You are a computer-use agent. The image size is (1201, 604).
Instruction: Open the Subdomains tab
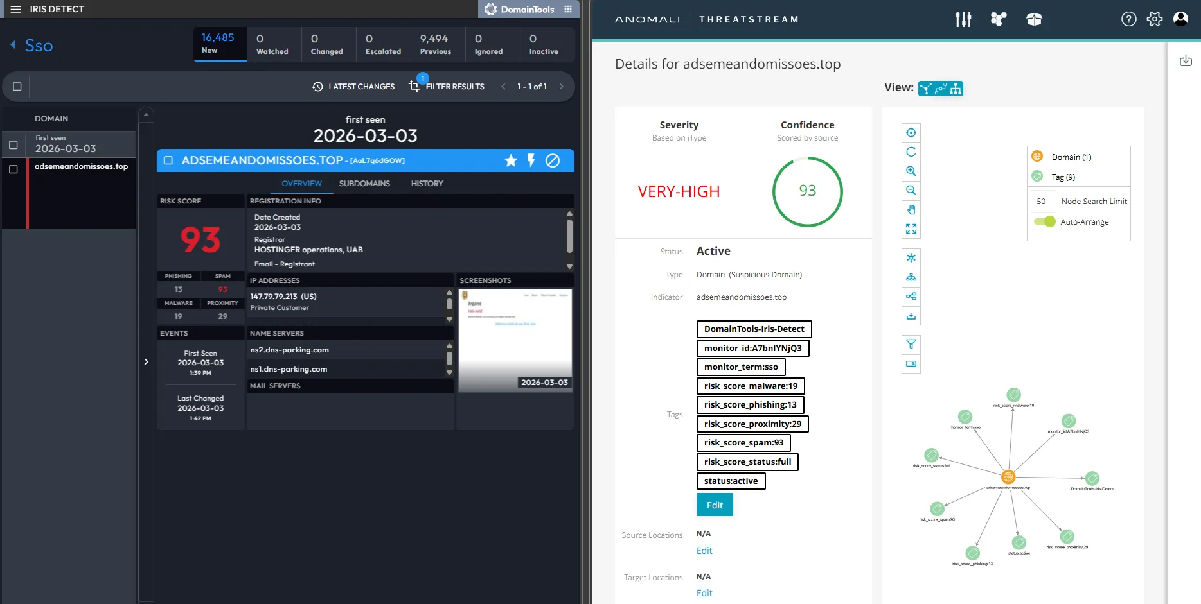(364, 184)
